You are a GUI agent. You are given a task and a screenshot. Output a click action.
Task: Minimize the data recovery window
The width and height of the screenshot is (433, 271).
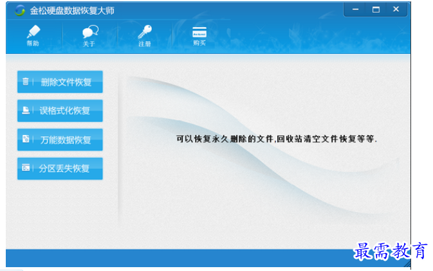[355, 10]
